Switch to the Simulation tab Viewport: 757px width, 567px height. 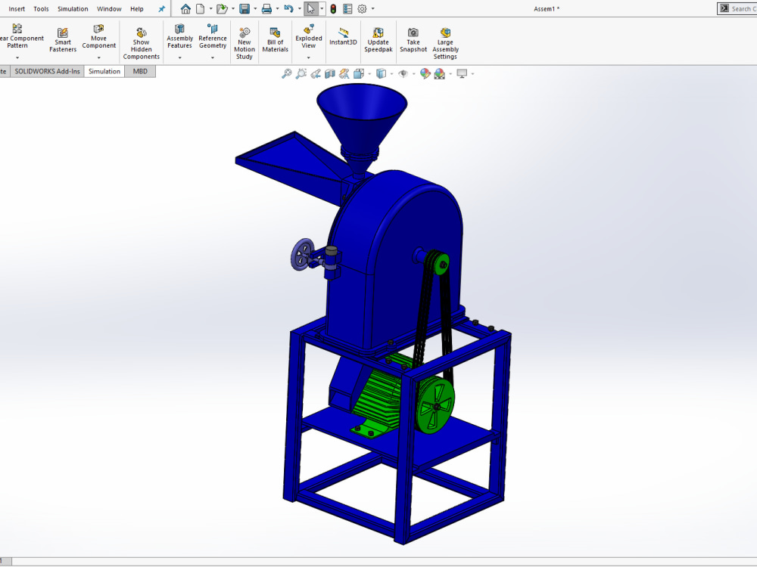point(104,70)
